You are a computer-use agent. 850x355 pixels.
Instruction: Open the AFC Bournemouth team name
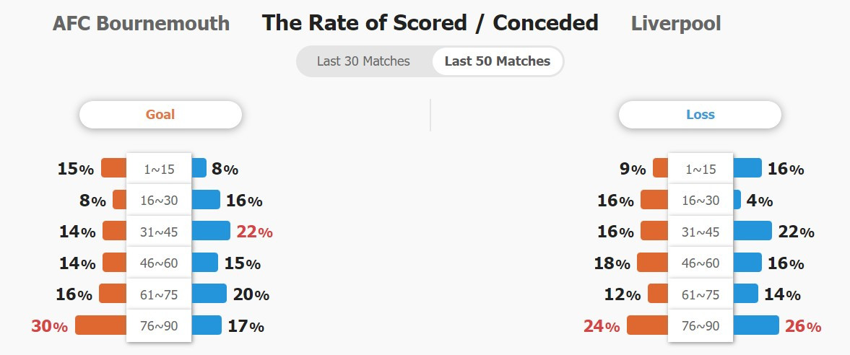click(x=141, y=23)
